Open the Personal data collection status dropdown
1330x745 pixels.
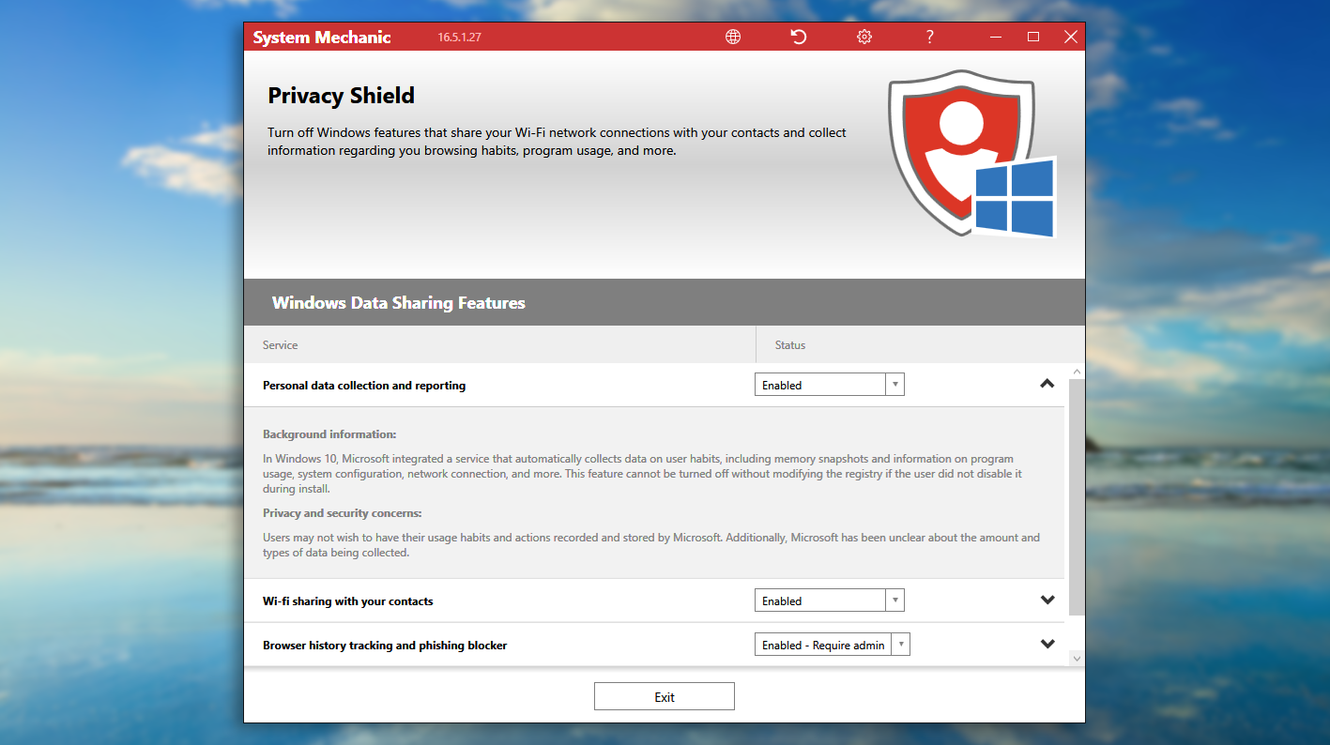pos(830,385)
